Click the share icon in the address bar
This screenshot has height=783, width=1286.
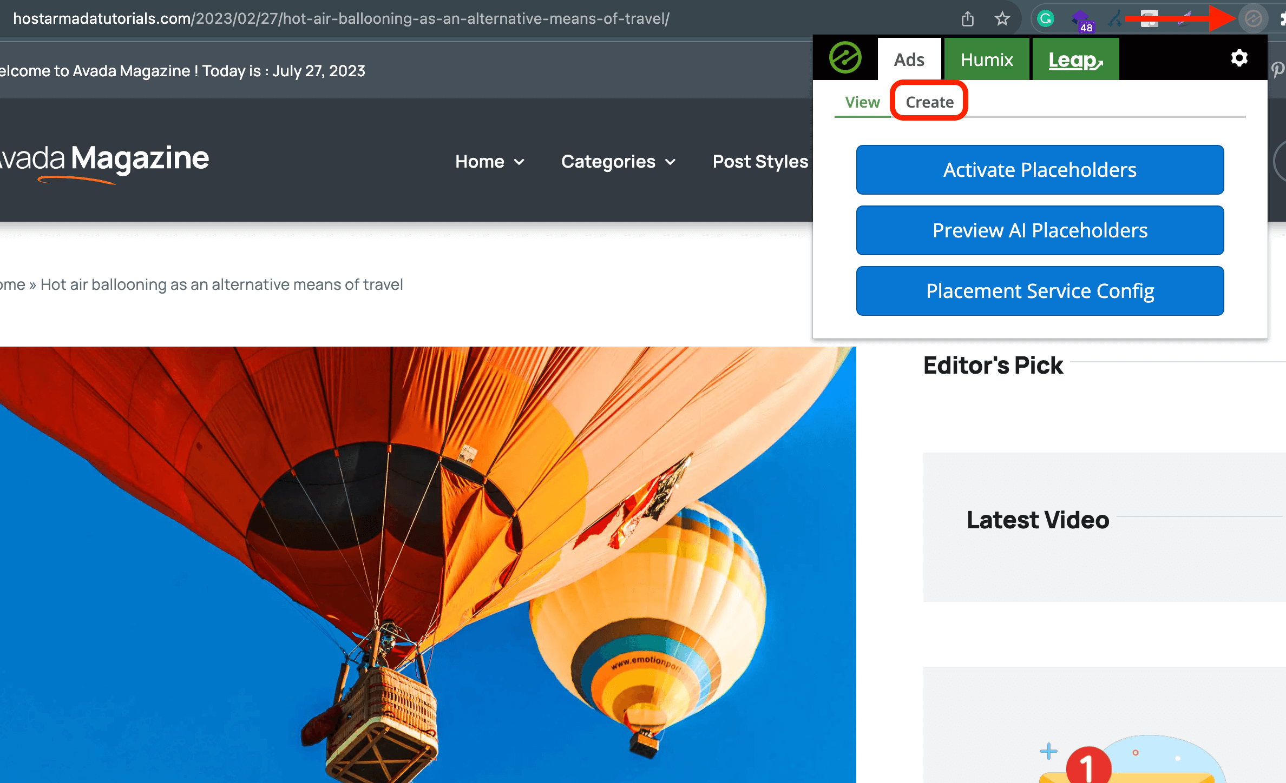coord(968,19)
